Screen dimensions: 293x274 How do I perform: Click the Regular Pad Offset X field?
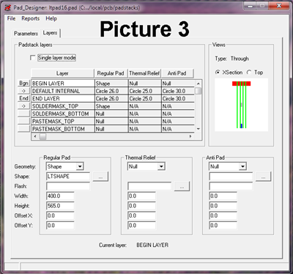(x=60, y=215)
